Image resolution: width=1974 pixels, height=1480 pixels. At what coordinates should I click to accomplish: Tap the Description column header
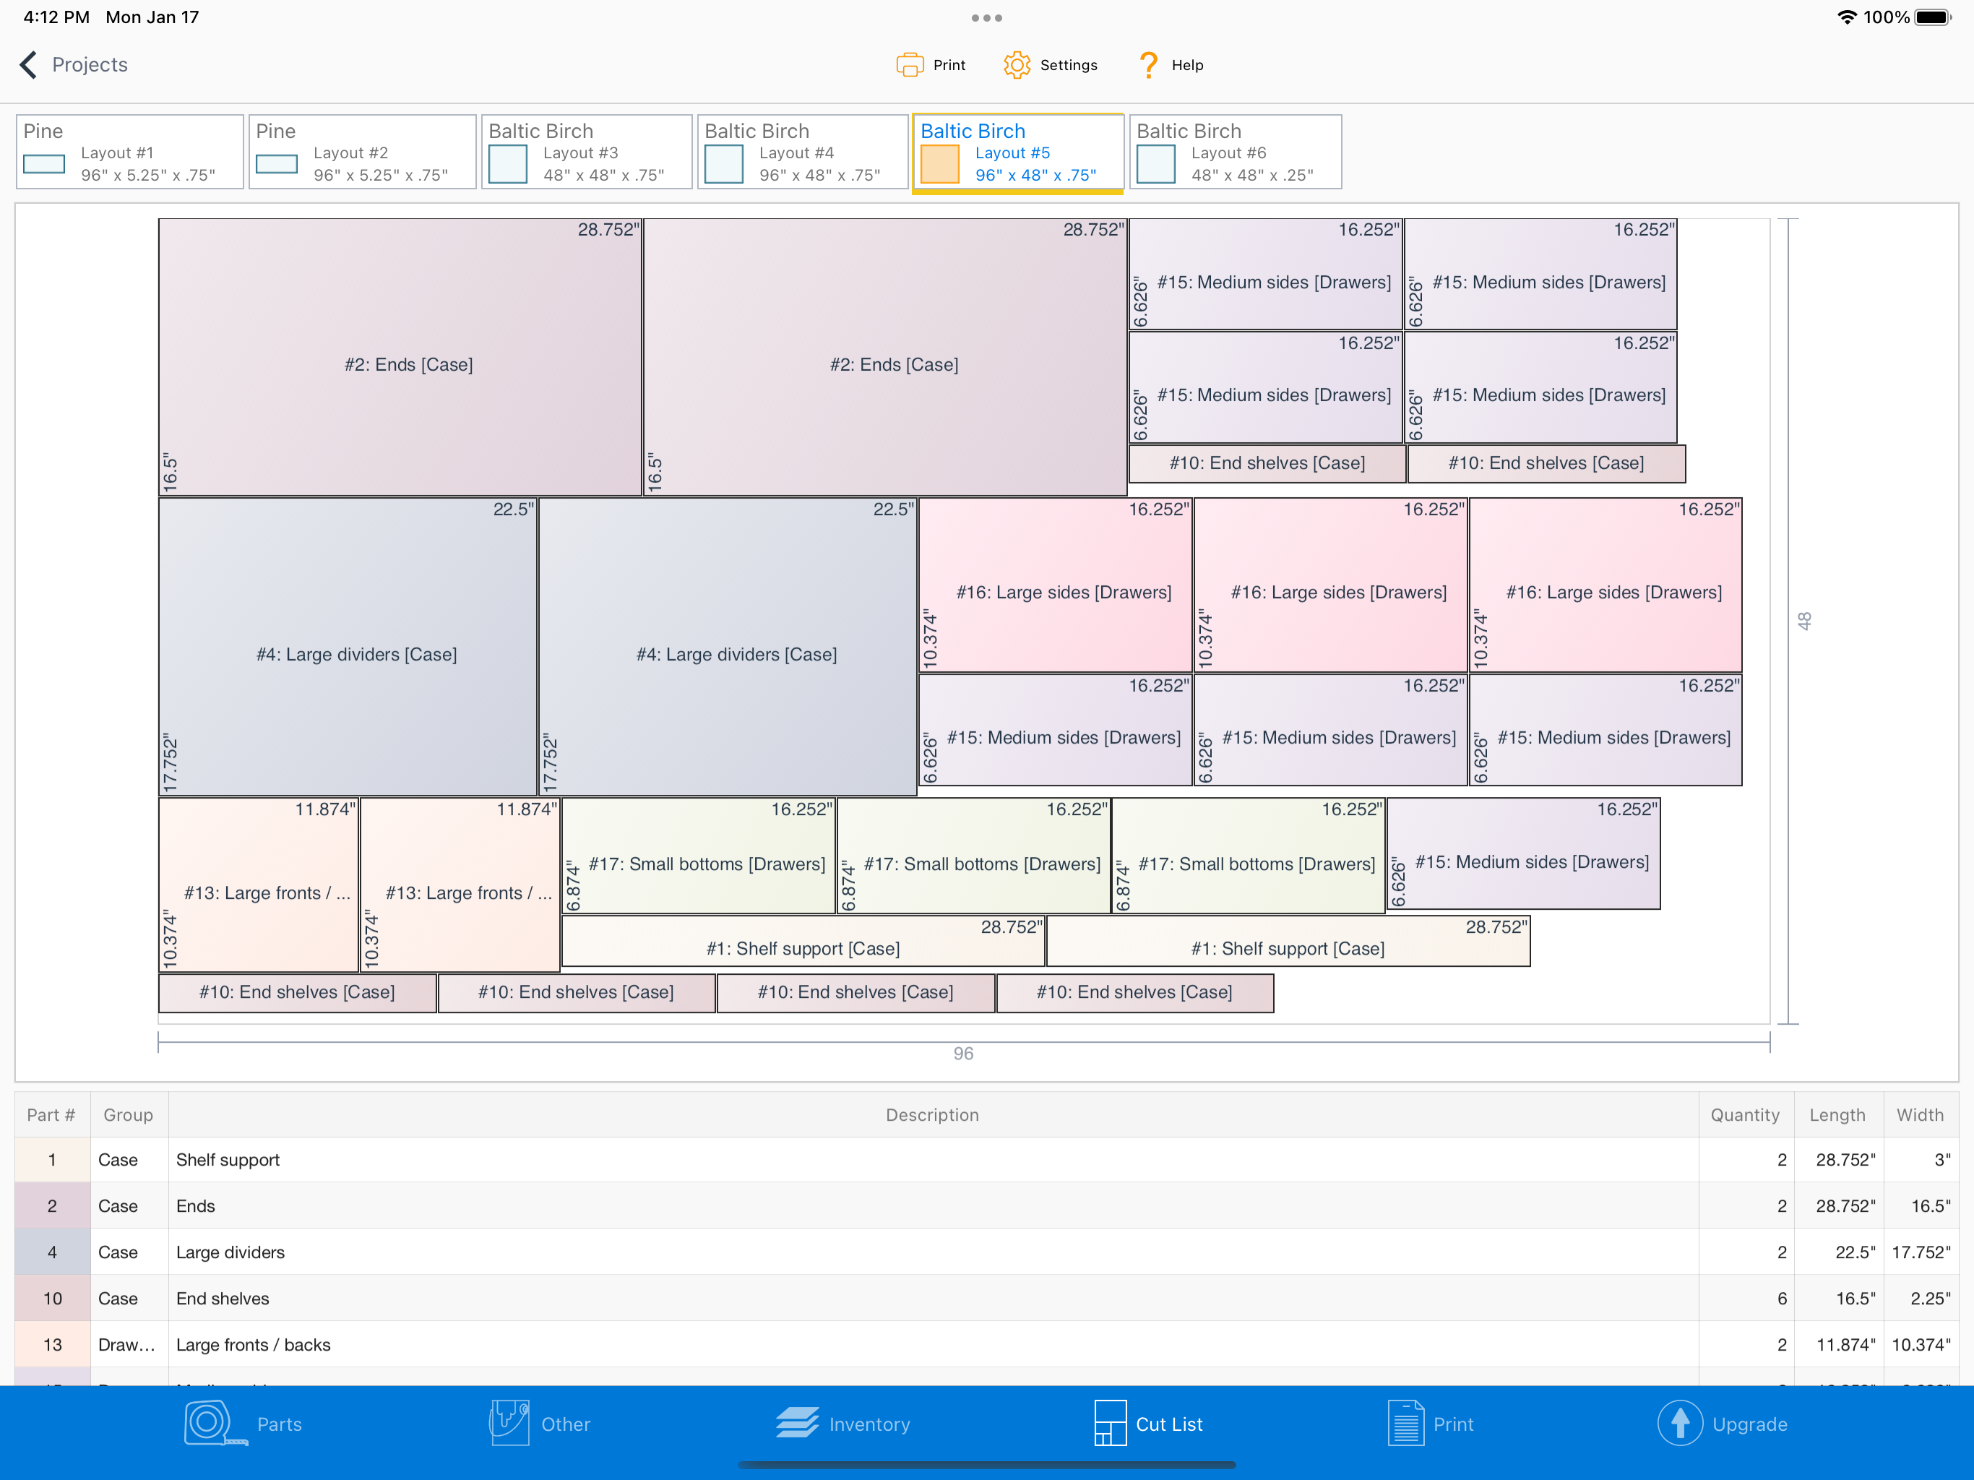(933, 1115)
